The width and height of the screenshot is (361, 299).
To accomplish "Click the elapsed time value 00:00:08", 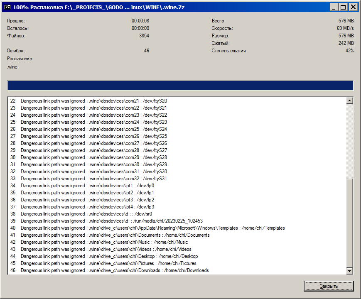I will (x=140, y=21).
